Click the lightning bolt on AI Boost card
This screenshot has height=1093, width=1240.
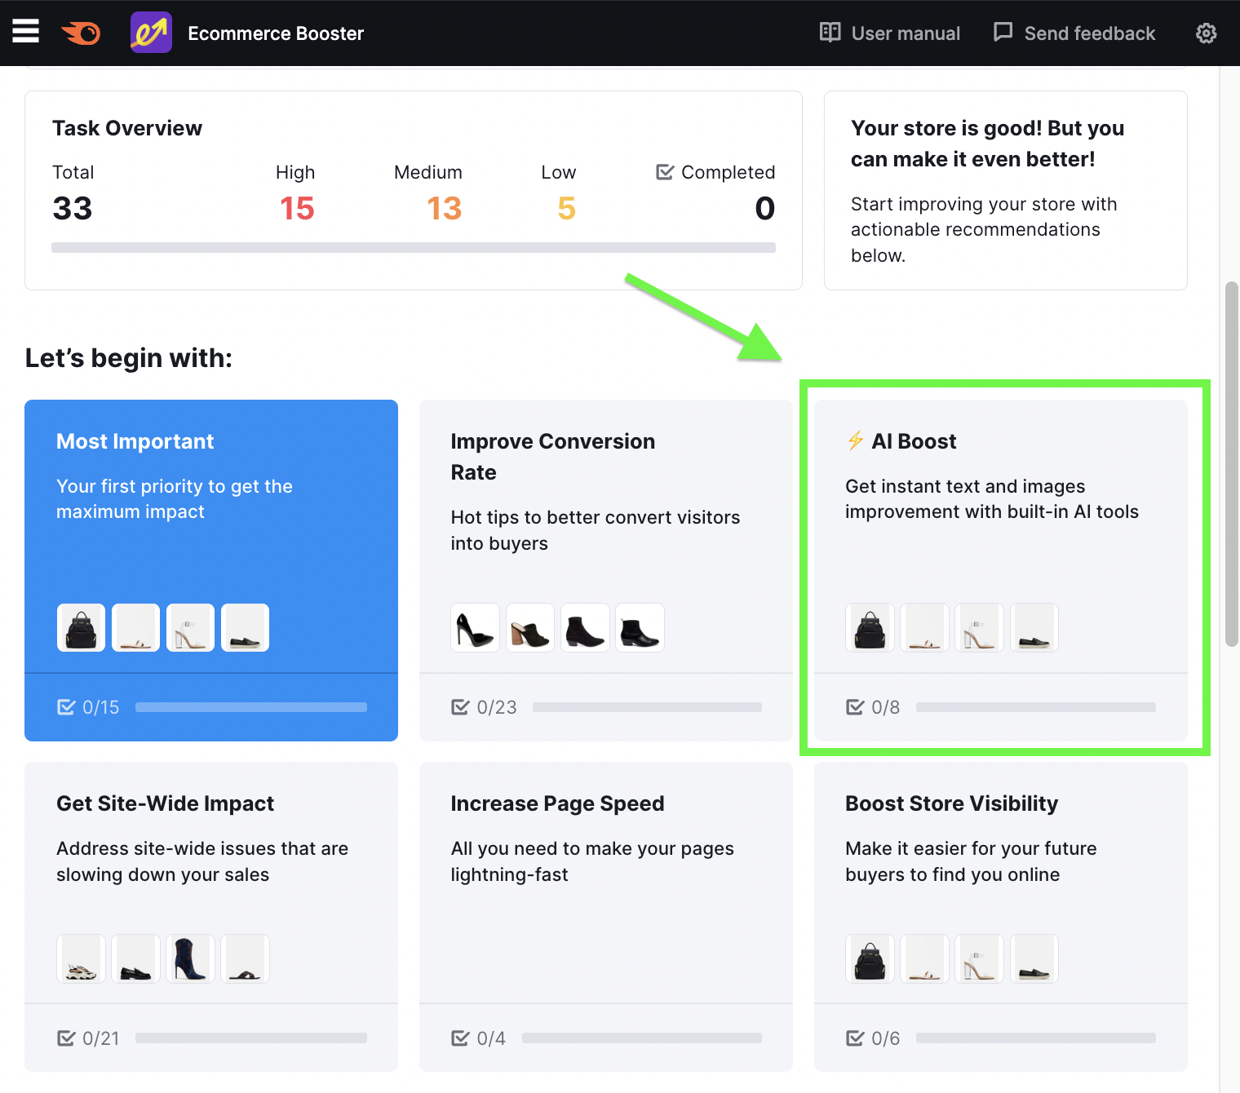[854, 441]
